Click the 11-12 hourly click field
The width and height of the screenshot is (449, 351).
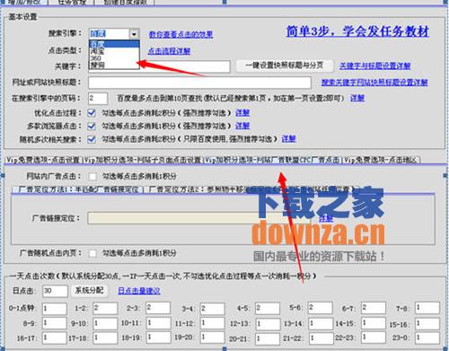[213, 323]
